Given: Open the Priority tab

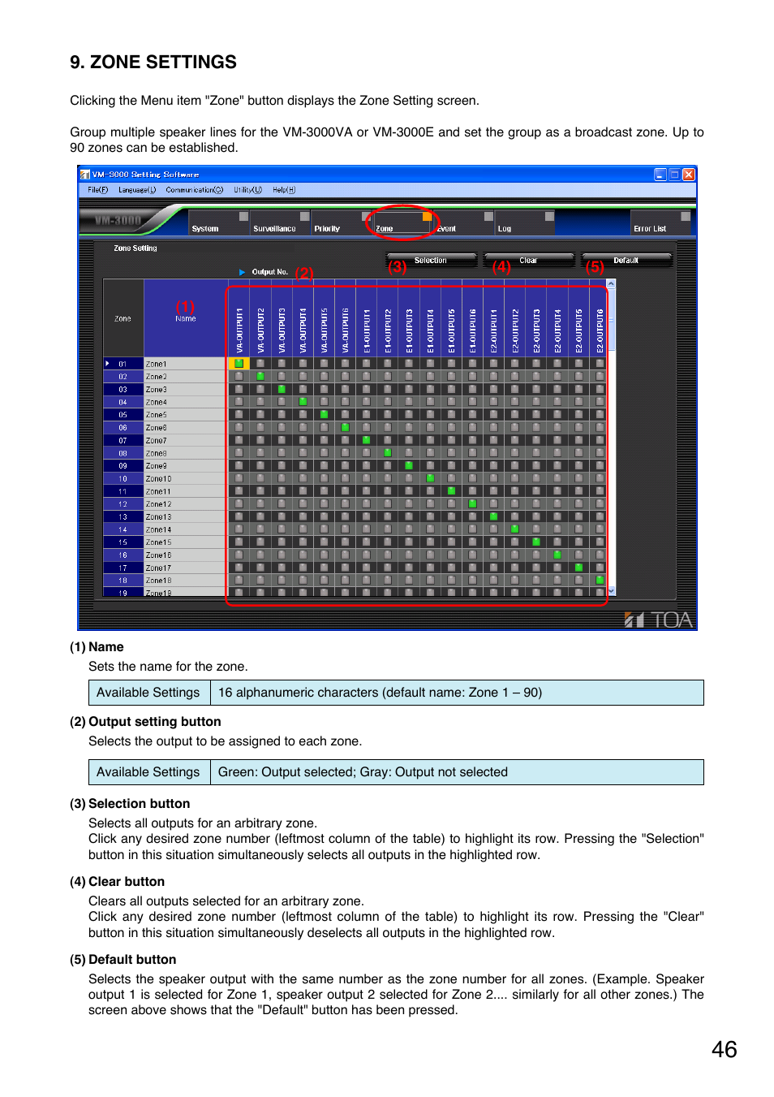Looking at the screenshot, I should 341,223.
